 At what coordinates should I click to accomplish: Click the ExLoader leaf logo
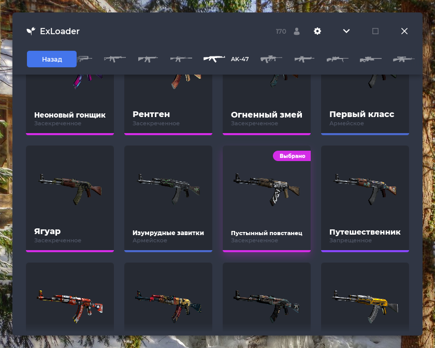pos(31,31)
